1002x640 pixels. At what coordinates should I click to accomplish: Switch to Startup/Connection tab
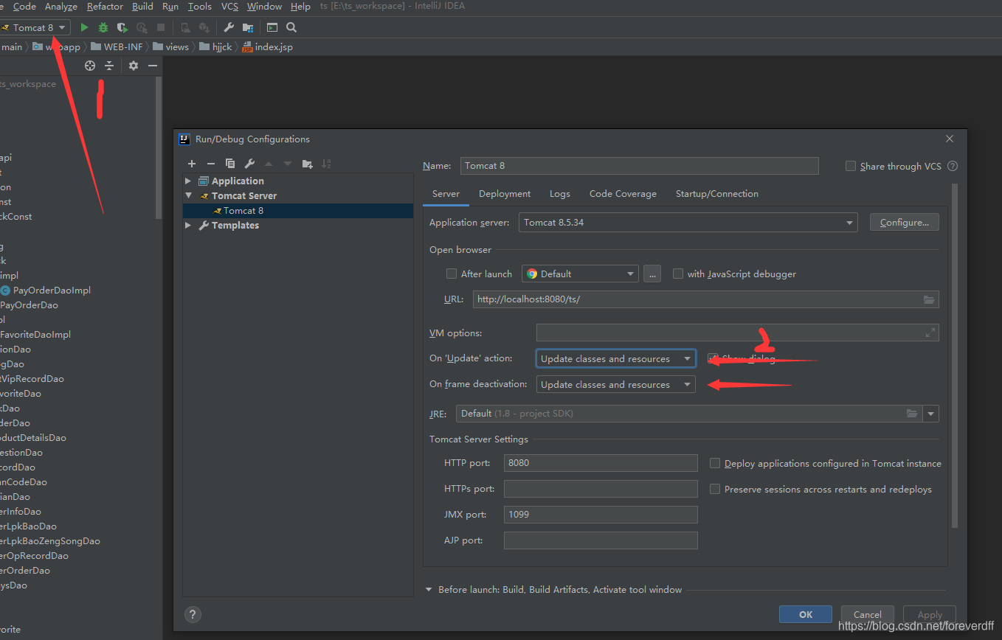(x=717, y=194)
